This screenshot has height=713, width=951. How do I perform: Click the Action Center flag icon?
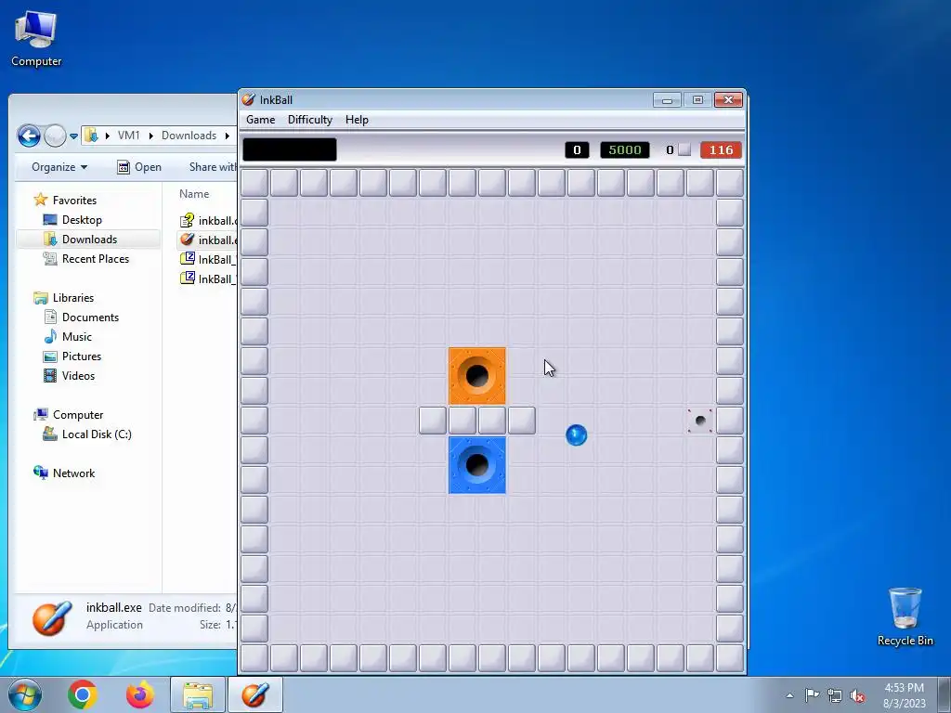point(812,694)
